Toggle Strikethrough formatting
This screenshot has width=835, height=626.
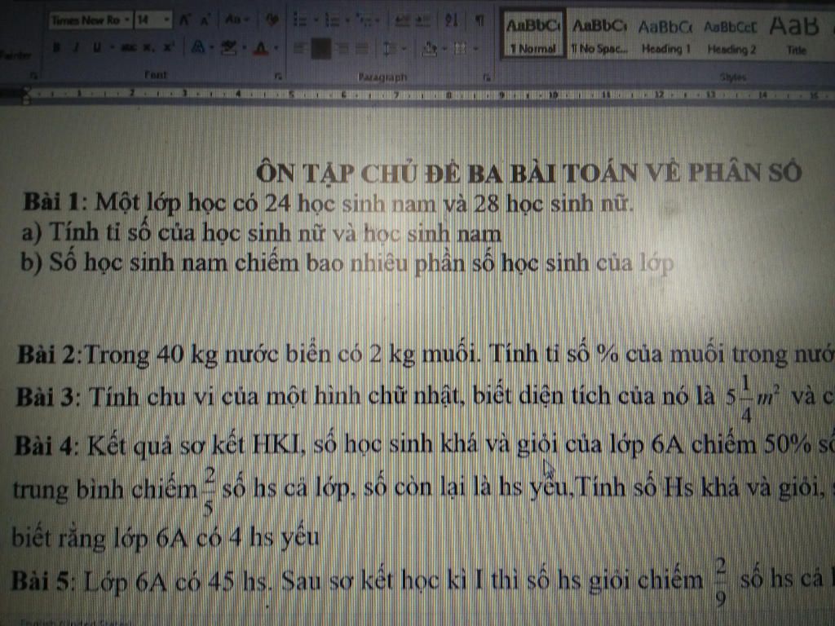click(x=128, y=47)
